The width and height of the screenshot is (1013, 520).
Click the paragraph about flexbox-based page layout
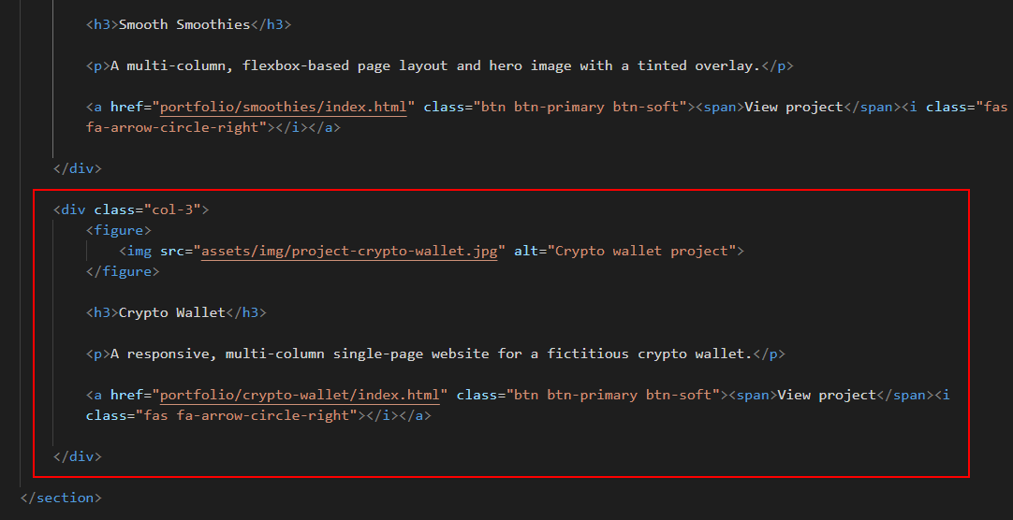(439, 65)
